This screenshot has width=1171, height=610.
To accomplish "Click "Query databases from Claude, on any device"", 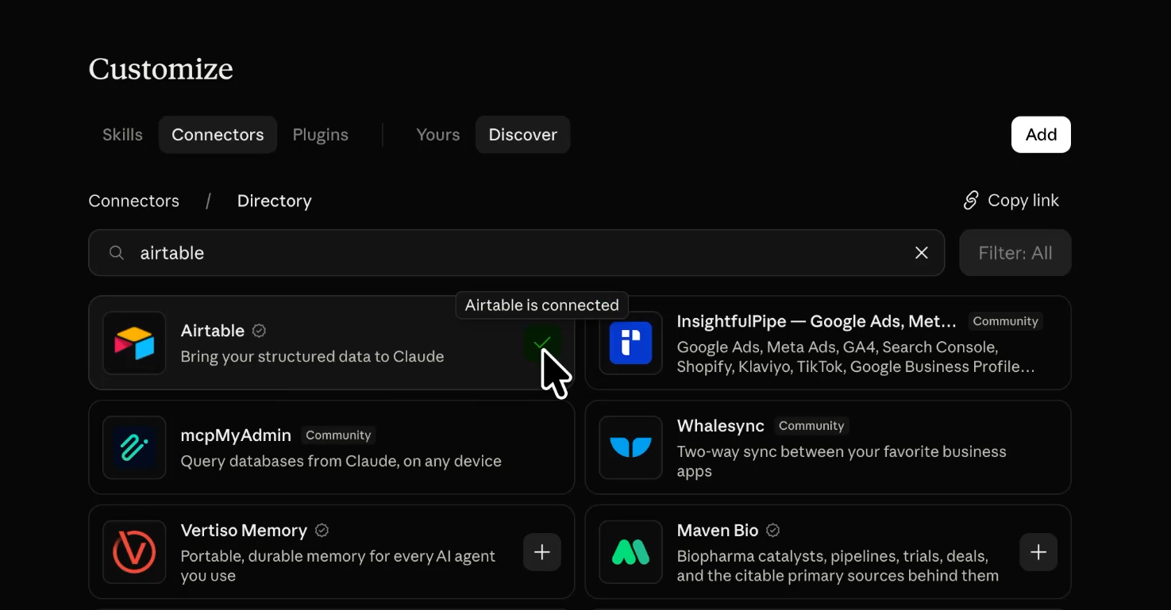I will (x=341, y=461).
